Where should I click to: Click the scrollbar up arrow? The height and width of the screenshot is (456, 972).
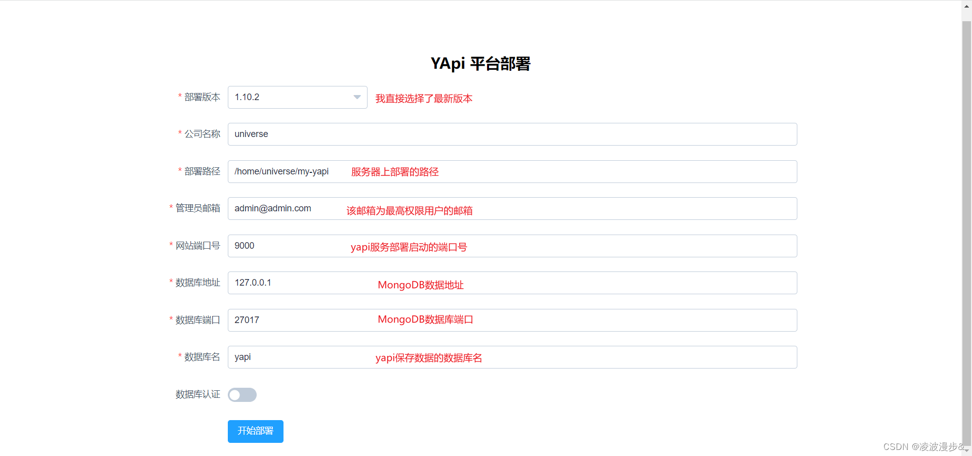pyautogui.click(x=966, y=6)
